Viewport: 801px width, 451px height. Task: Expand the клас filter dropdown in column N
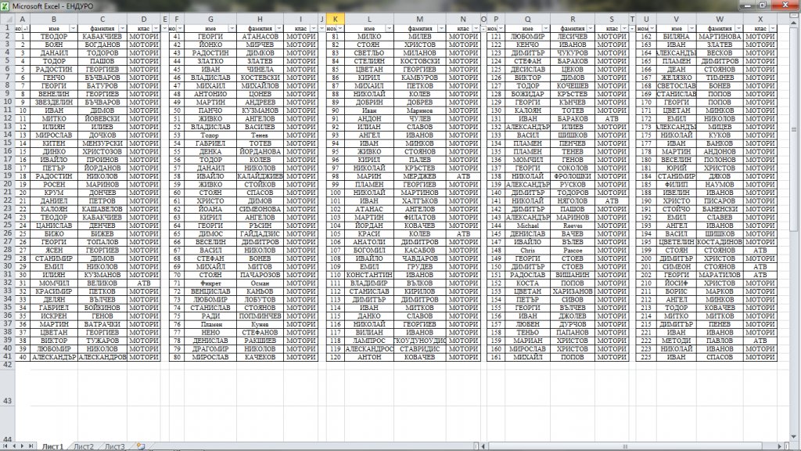475,27
